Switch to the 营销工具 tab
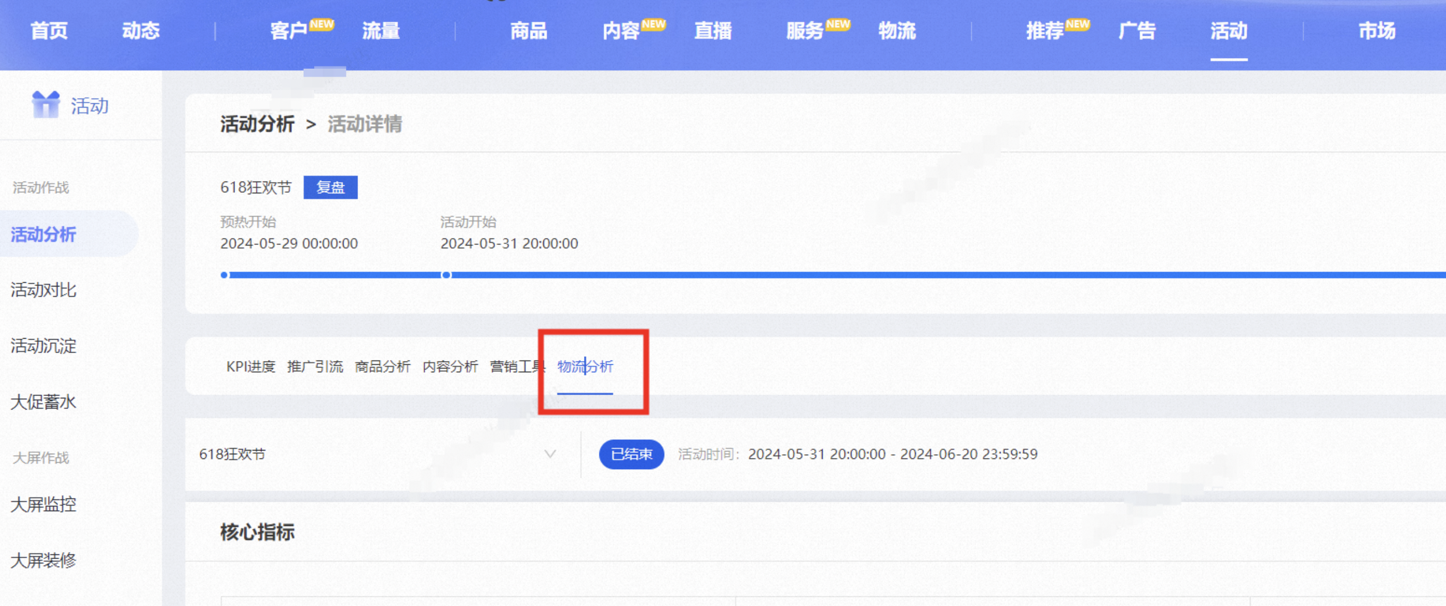This screenshot has height=606, width=1446. tap(517, 367)
